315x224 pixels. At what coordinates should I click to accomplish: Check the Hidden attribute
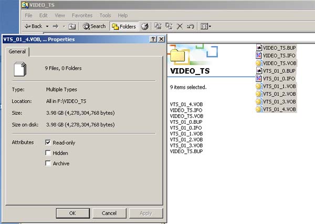pyautogui.click(x=48, y=153)
